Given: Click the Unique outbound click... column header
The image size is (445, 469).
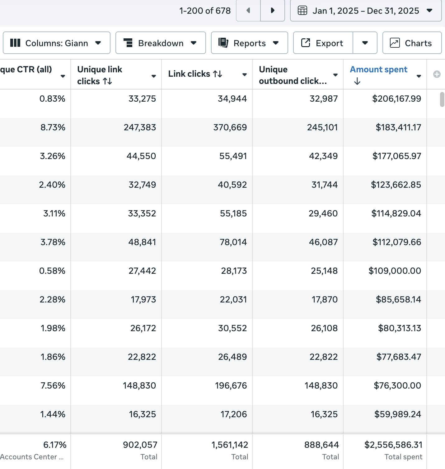Looking at the screenshot, I should coord(293,75).
